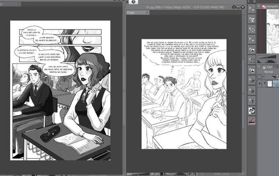
Task: Click the scroll down arrow of 01.jpg canvas
Action: click(x=243, y=170)
